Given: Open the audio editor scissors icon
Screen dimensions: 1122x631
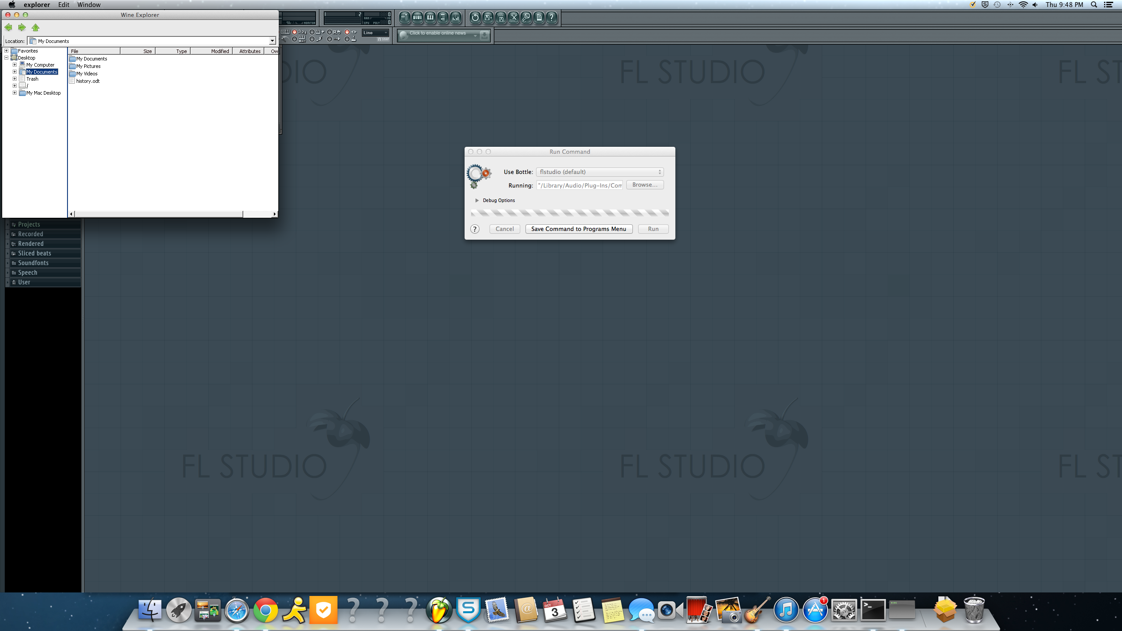Looking at the screenshot, I should pyautogui.click(x=514, y=18).
